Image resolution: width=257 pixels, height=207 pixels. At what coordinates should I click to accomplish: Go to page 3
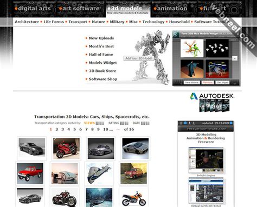63,129
